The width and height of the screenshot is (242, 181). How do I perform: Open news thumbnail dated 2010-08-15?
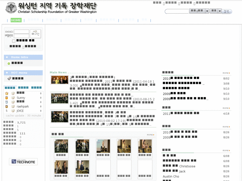coord(60,98)
